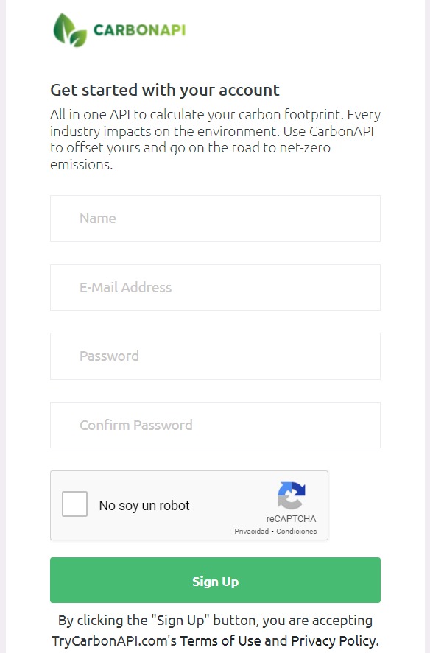This screenshot has width=430, height=653.
Task: Click the reCAPTCHA brand text
Action: (x=292, y=519)
